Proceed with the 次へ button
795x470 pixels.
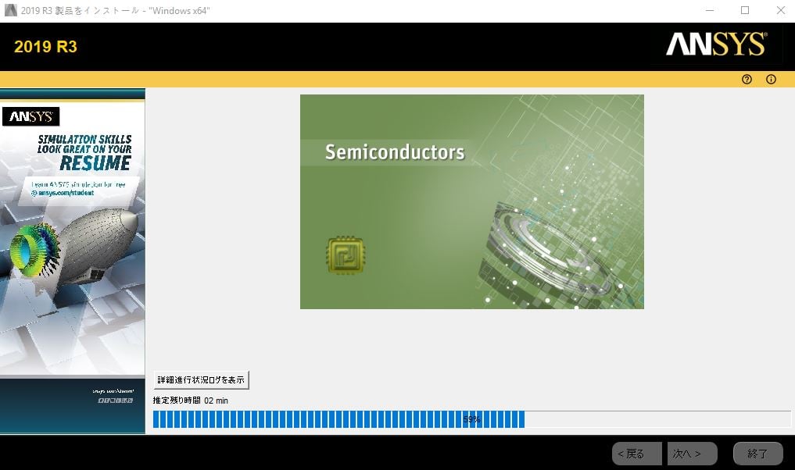pos(692,454)
